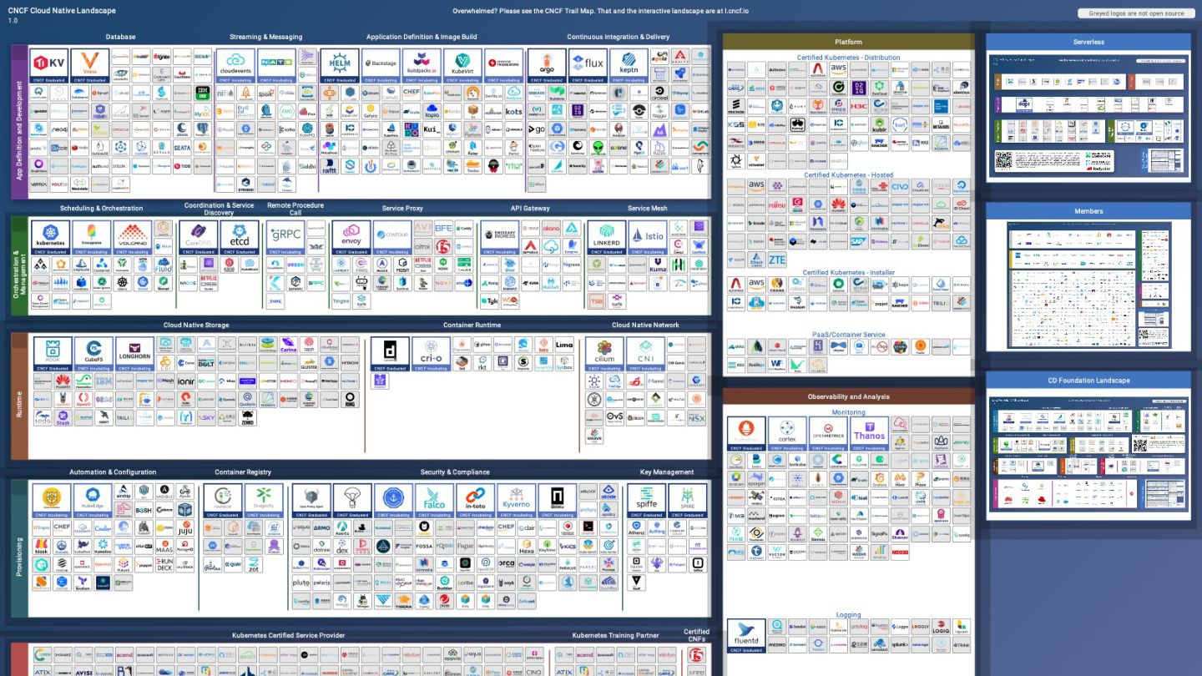Select the Falco security project card
Image resolution: width=1202 pixels, height=676 pixels.
(434, 501)
